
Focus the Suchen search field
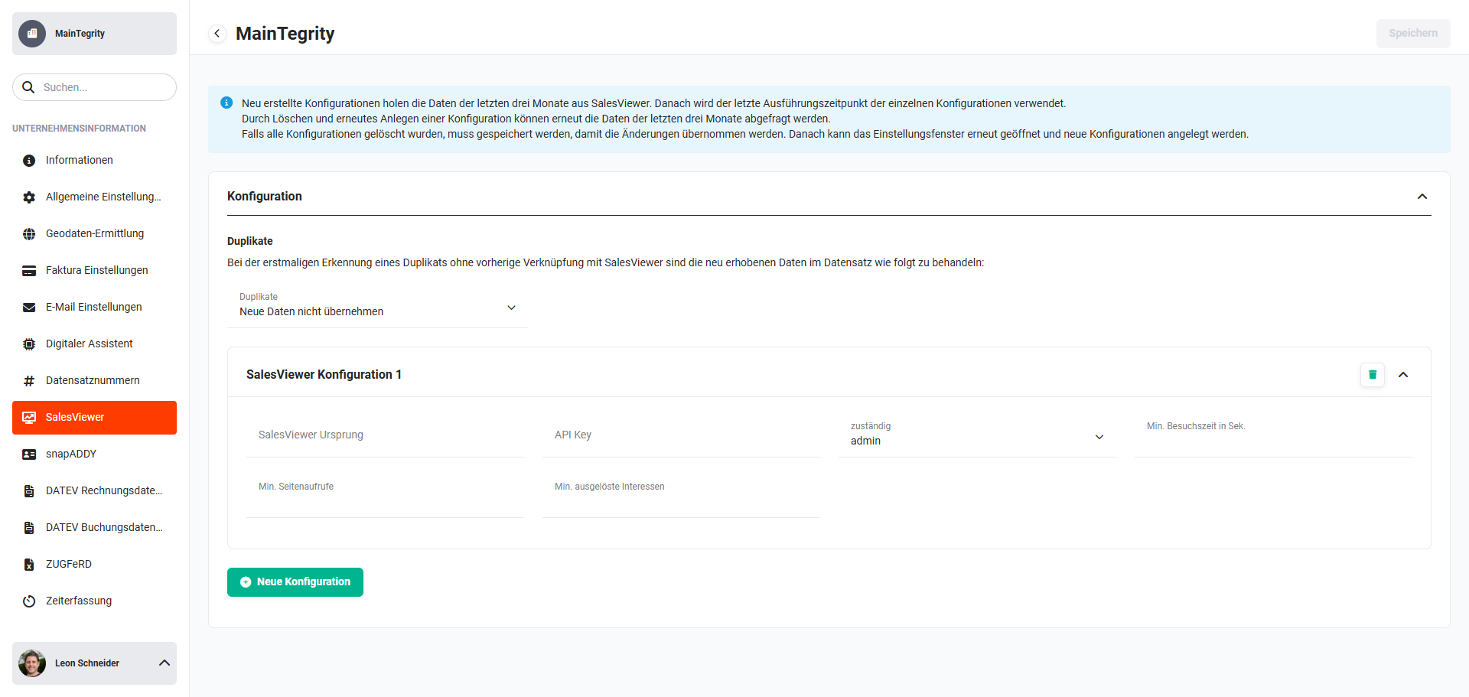point(94,87)
